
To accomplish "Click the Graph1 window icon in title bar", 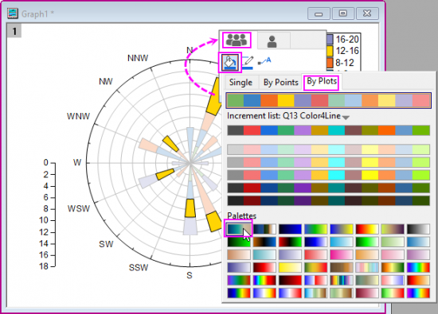I will 13,13.
